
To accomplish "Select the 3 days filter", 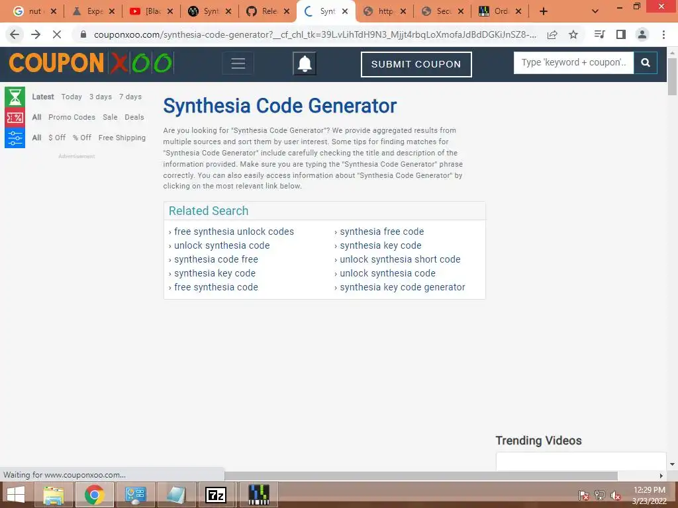I will click(101, 97).
